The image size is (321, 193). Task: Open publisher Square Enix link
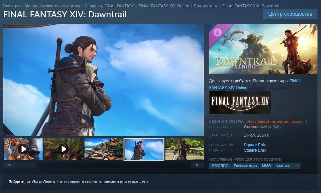point(255,150)
